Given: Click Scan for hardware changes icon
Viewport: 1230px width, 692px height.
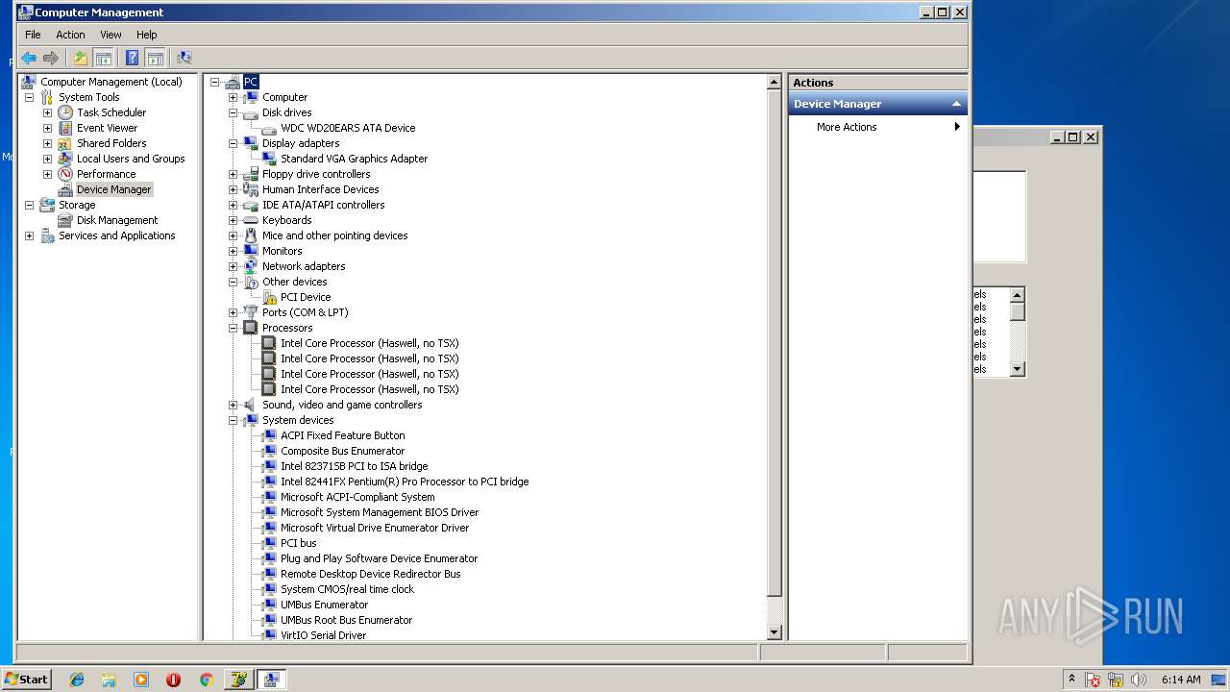Looking at the screenshot, I should (184, 58).
